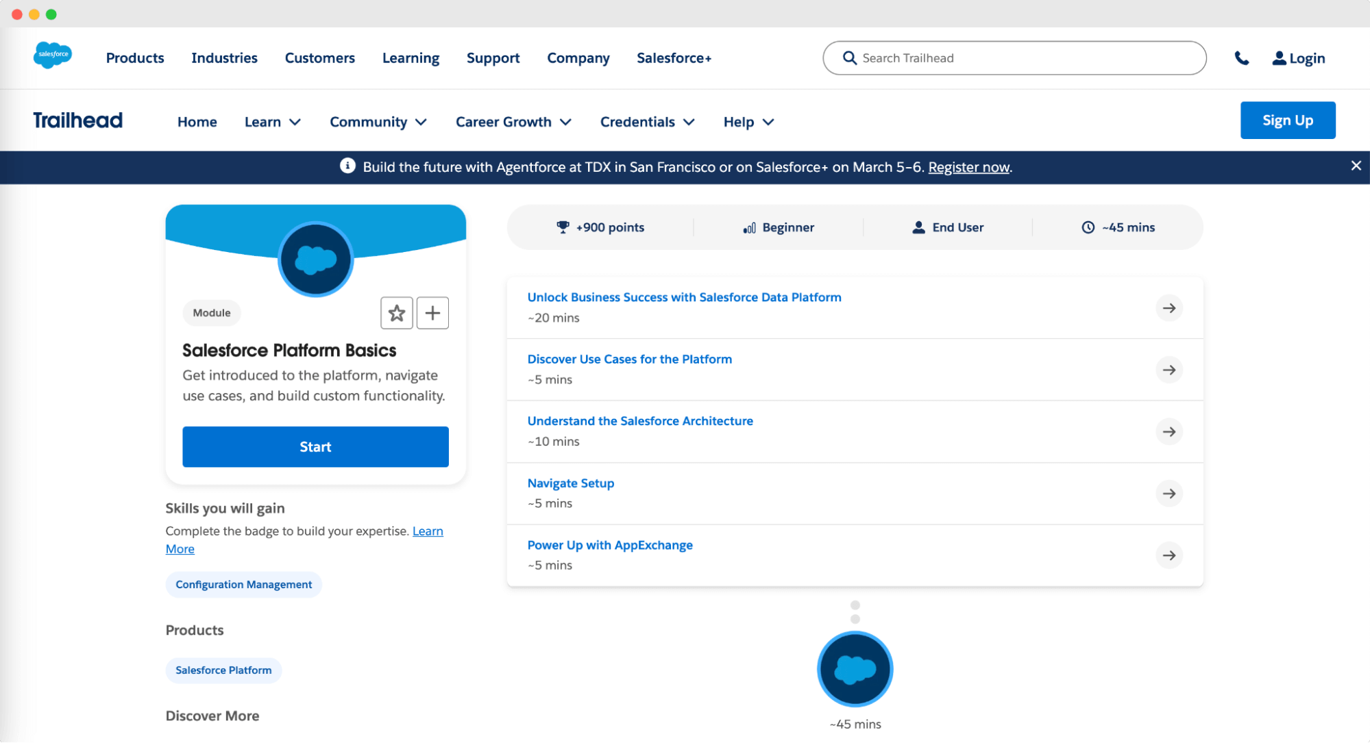Click the Sign Up button
Screen dimensions: 1370x743
(1287, 121)
